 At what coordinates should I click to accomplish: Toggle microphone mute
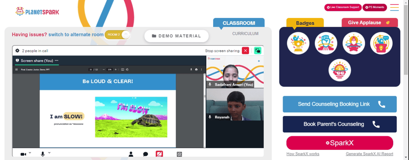(43, 154)
